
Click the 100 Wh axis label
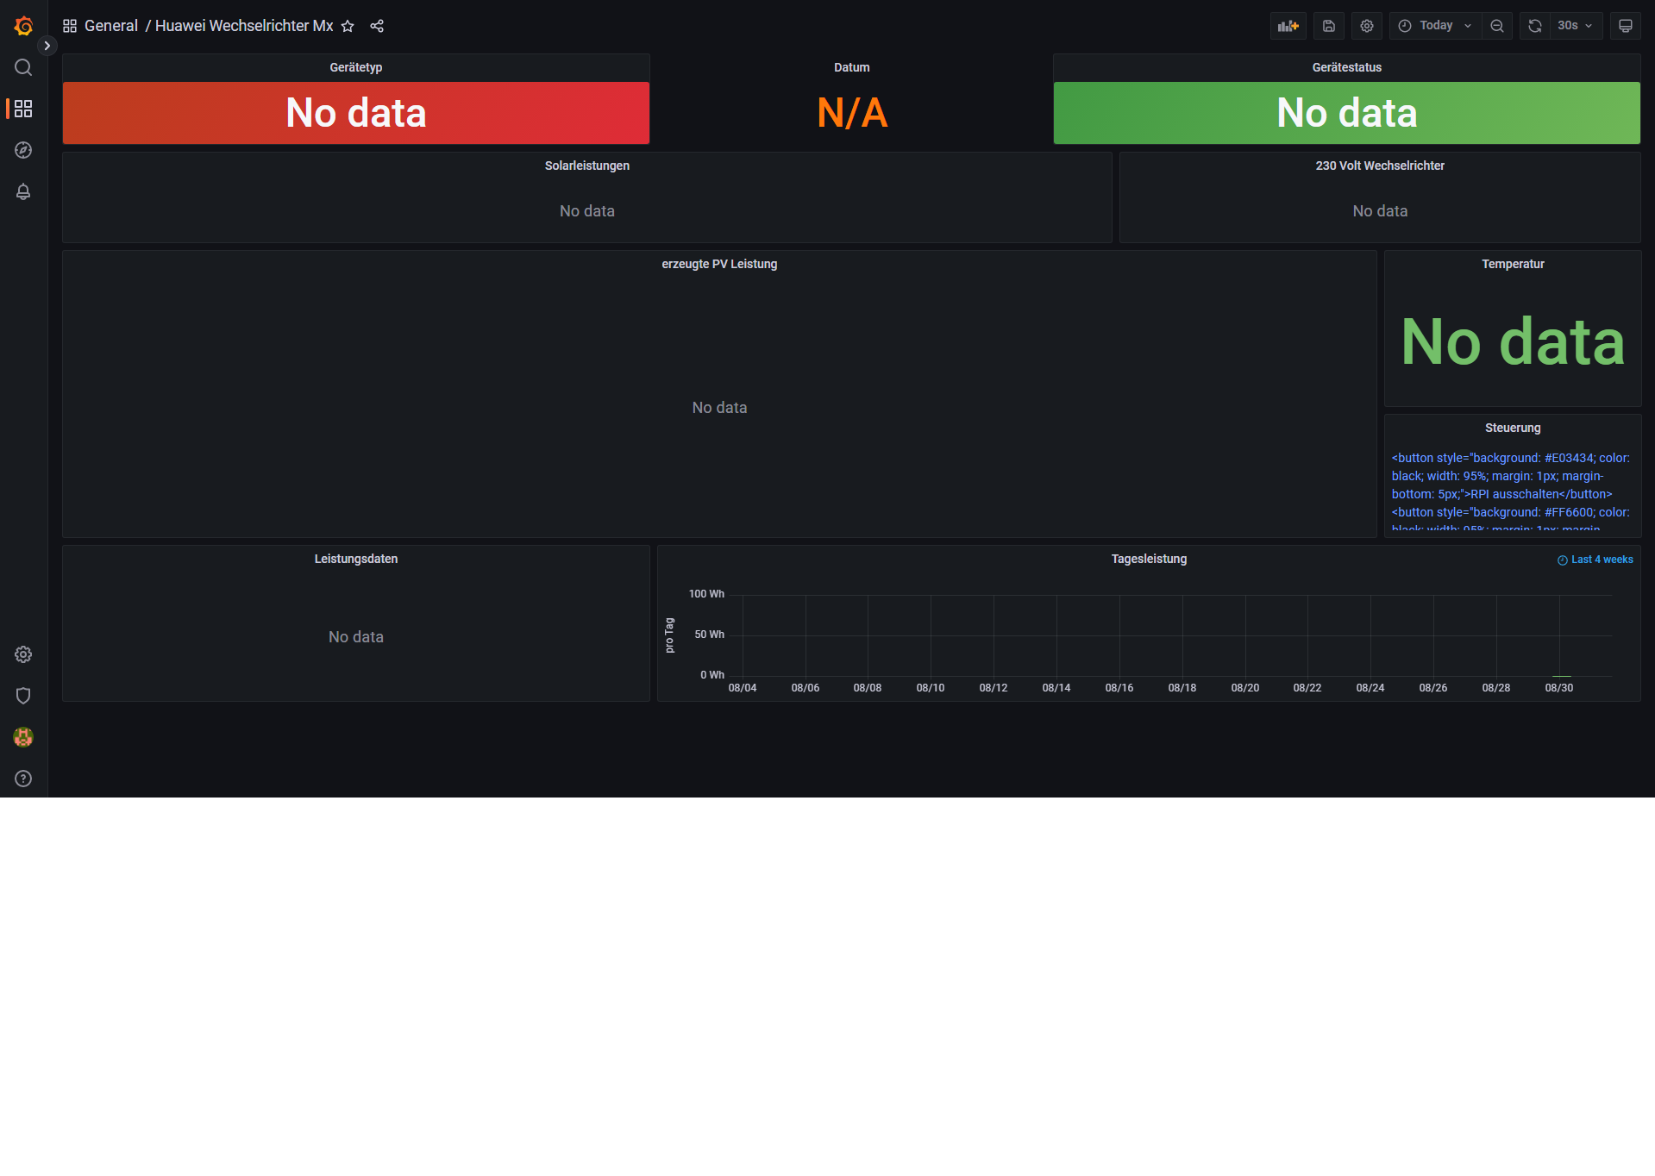click(706, 594)
